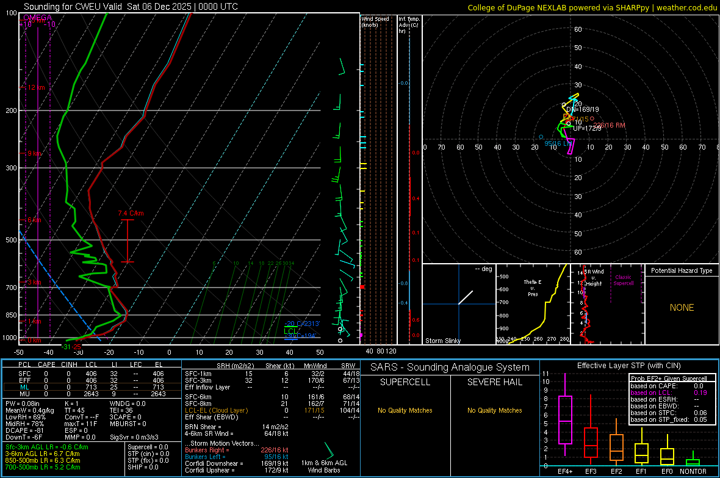Select the SUPERCELL analogue column header
This screenshot has width=720, height=478.
coord(405,382)
